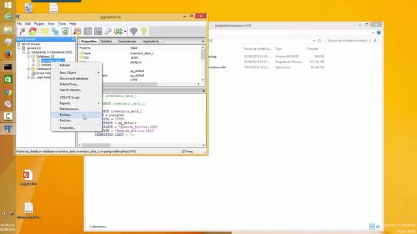417x234 pixels.
Task: Choose Backup... in the context menu
Action: click(77, 114)
